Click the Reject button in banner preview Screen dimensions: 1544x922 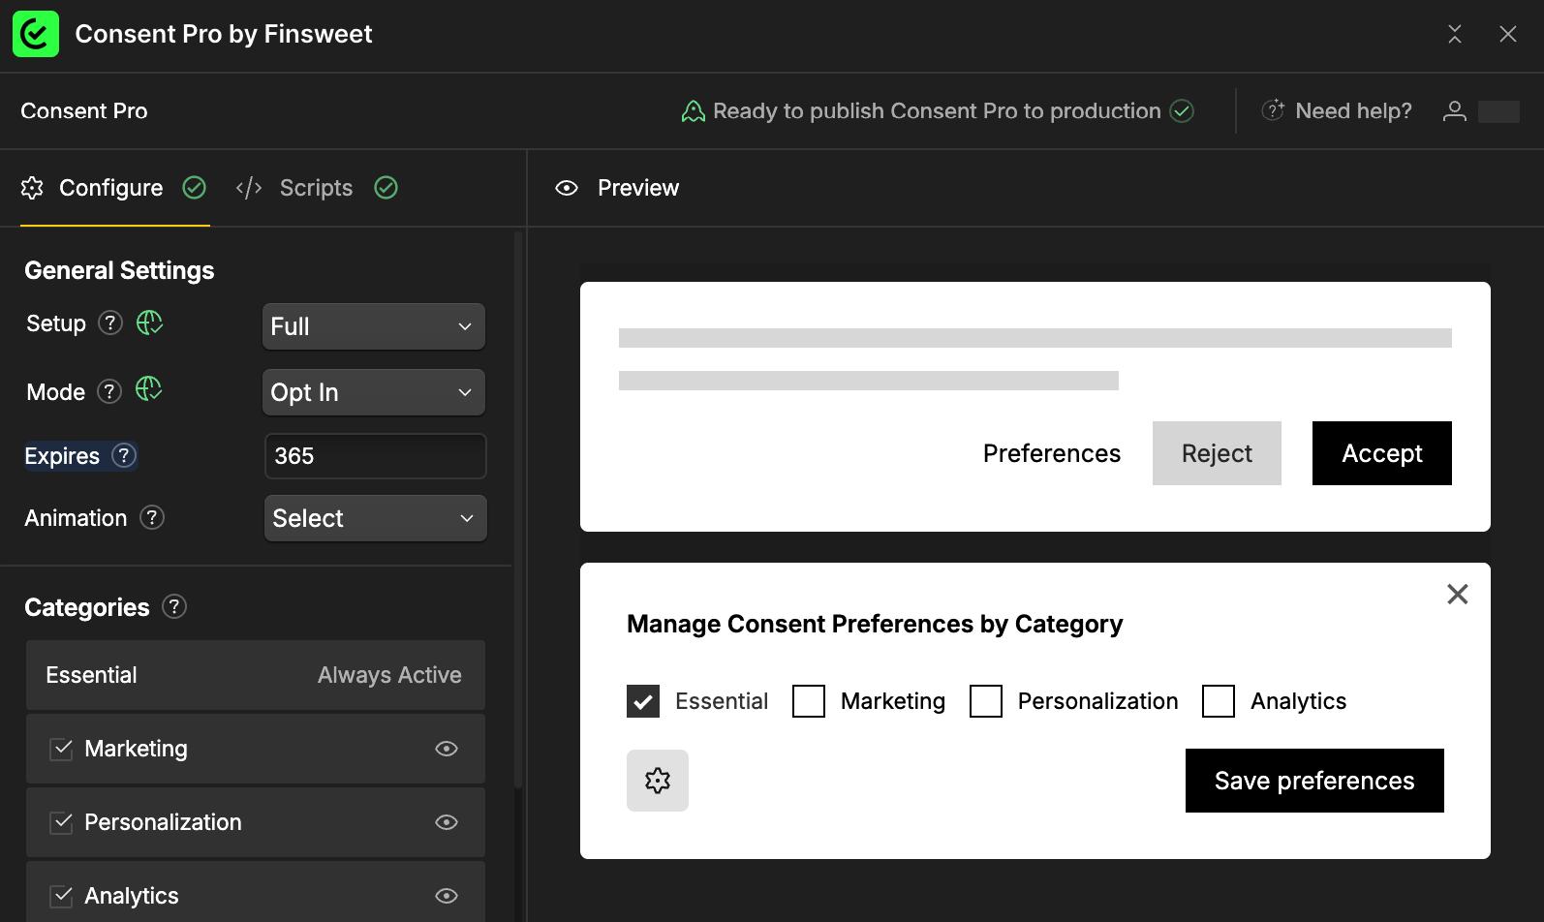[1217, 453]
